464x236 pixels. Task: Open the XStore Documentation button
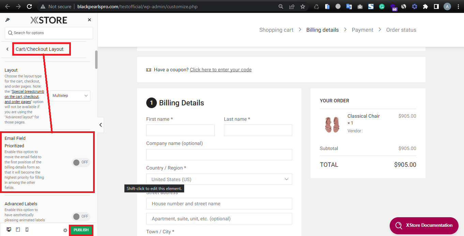pos(424,225)
